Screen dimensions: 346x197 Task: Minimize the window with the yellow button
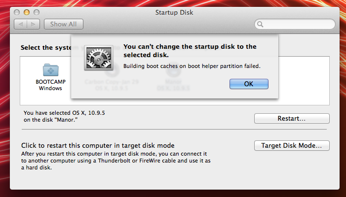(x=26, y=11)
